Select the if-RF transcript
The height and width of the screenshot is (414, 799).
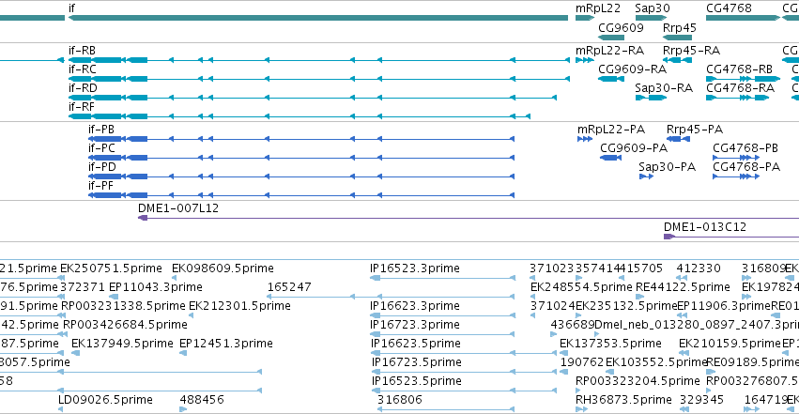point(300,116)
